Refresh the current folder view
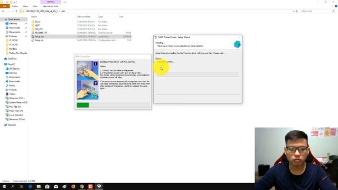Viewport: 338px width, 190px height. click(x=297, y=11)
